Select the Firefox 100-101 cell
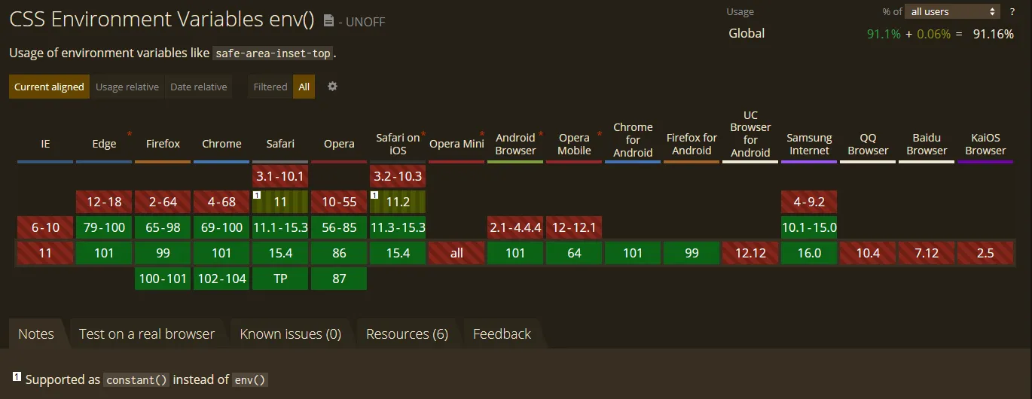The image size is (1032, 399). 163,279
